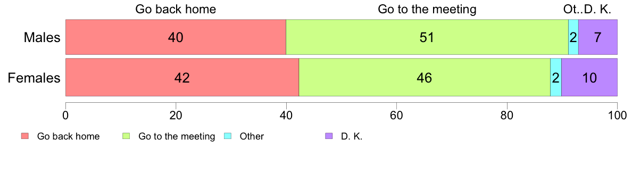Image resolution: width=632 pixels, height=196 pixels.
Task: Select the Females red segment labeled 42
Action: [x=182, y=77]
